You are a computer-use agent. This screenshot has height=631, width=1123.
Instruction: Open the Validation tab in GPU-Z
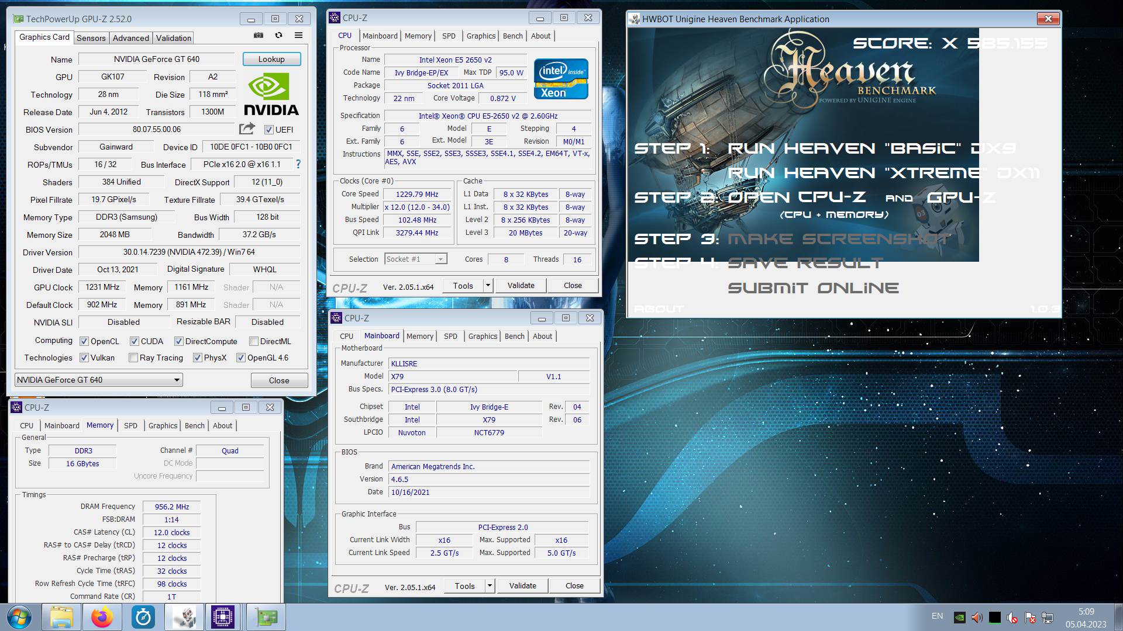click(x=174, y=38)
